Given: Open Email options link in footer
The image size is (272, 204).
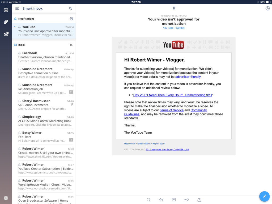Looking at the screenshot, I should tap(144, 144).
